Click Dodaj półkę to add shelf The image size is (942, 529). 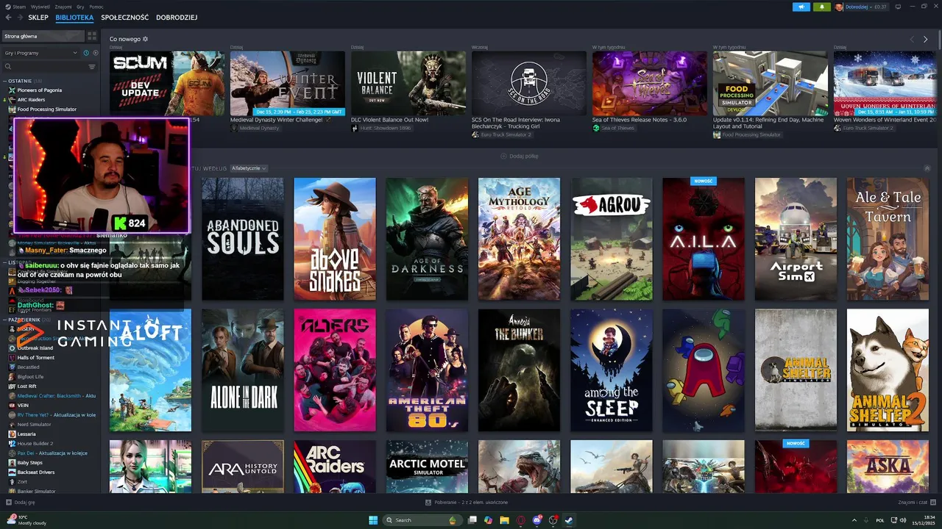pos(519,156)
